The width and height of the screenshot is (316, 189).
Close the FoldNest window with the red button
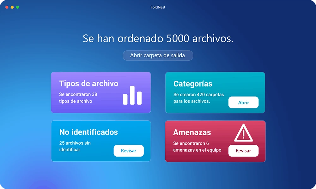tap(7, 7)
